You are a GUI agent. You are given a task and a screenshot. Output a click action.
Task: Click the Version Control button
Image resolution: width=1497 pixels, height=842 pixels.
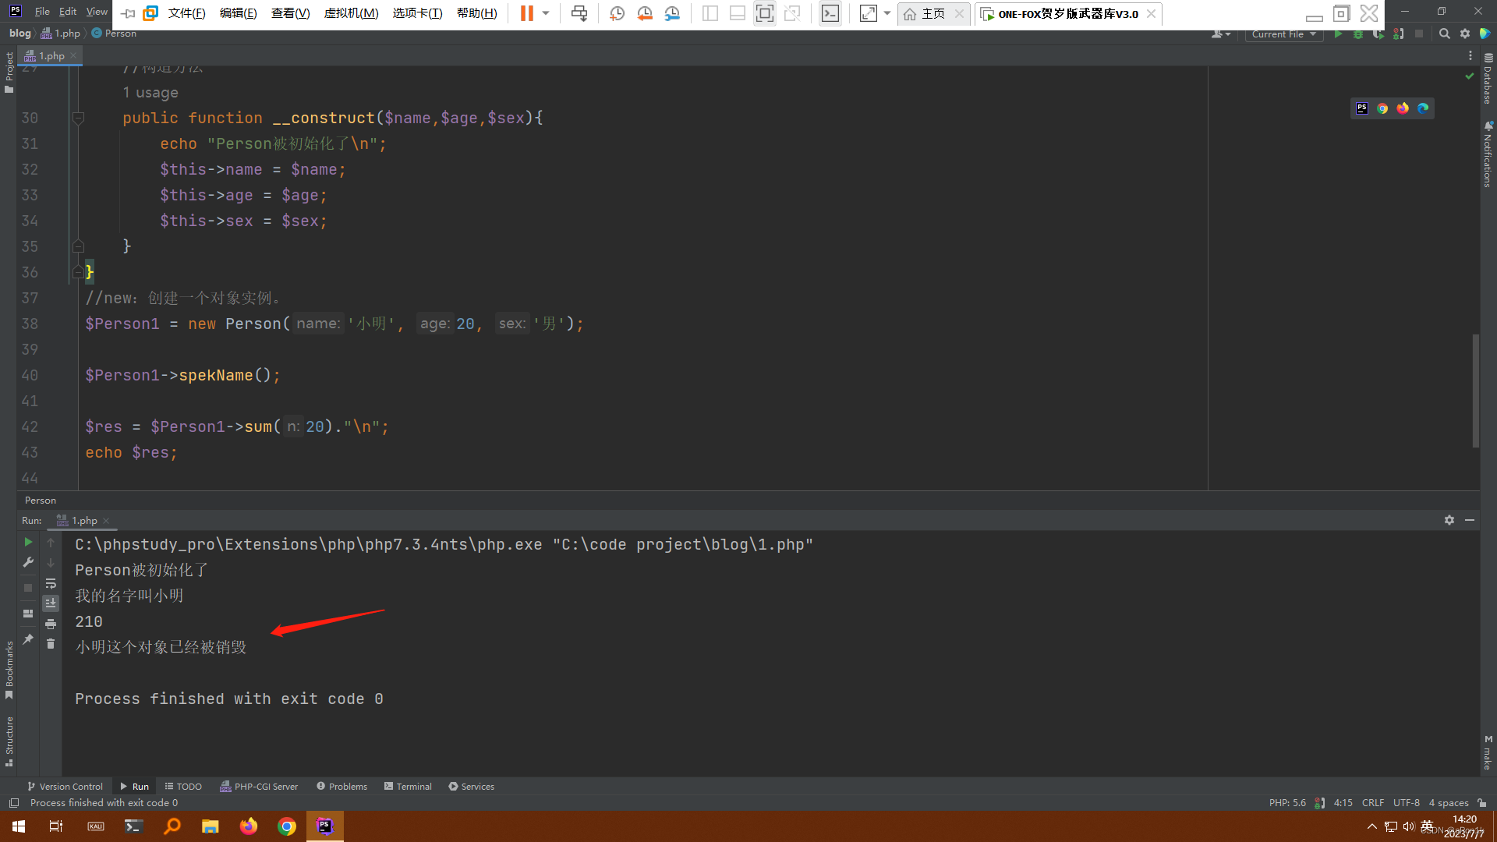click(x=65, y=787)
